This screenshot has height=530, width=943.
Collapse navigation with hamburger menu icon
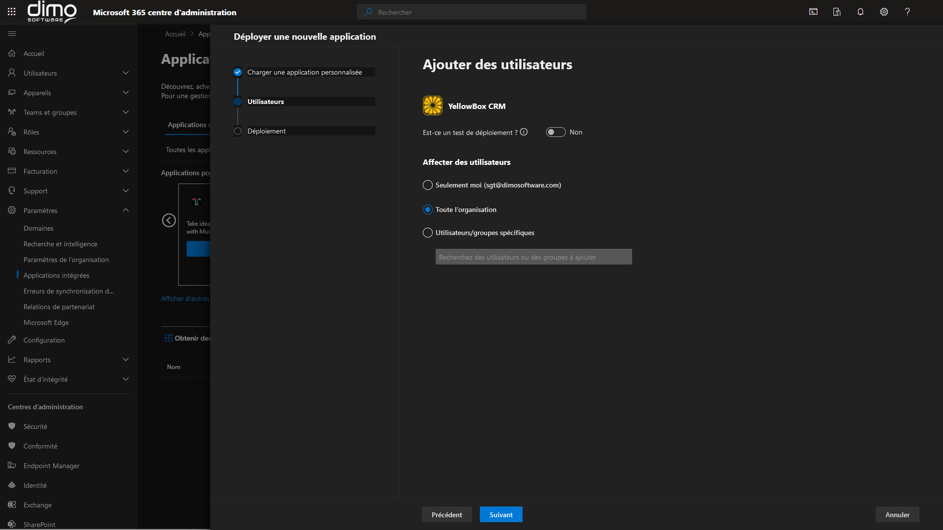point(12,33)
